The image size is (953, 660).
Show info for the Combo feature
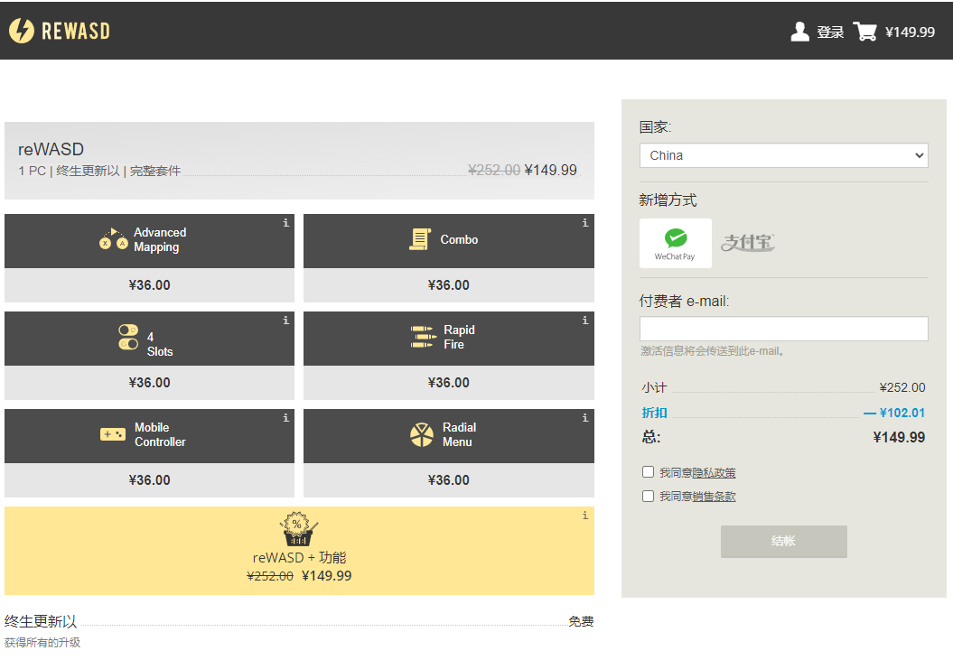point(585,223)
